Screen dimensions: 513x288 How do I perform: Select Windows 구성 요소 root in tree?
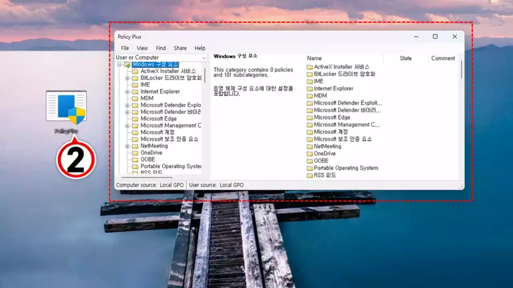click(x=155, y=64)
